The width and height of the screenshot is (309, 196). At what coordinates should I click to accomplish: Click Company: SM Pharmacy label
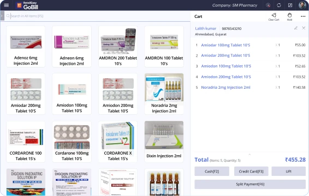pyautogui.click(x=235, y=5)
